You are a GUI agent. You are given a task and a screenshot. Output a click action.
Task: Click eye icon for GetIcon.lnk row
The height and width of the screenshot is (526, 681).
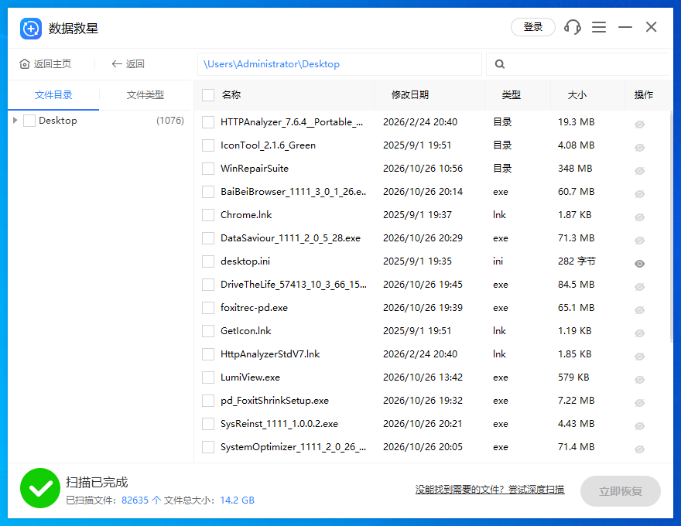point(639,333)
